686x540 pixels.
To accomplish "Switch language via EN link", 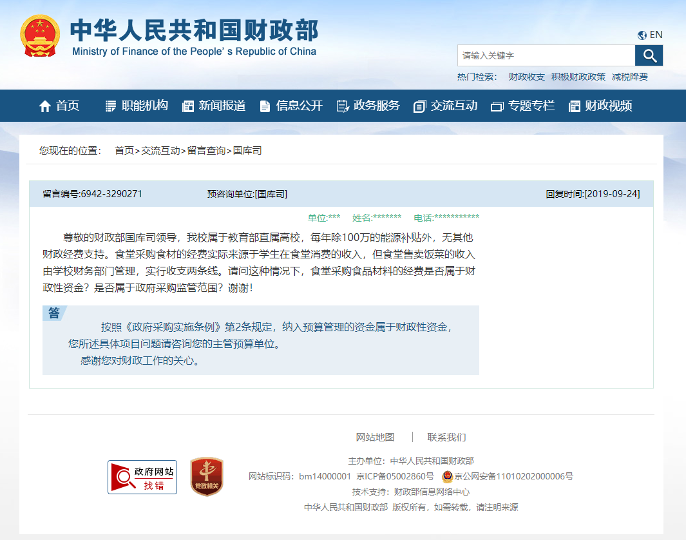I will [656, 35].
